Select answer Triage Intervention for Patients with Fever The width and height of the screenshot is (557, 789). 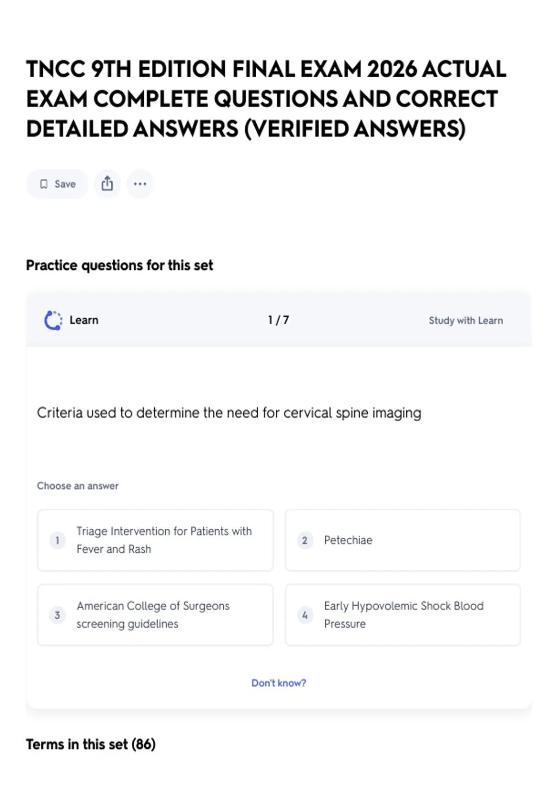[x=155, y=540]
